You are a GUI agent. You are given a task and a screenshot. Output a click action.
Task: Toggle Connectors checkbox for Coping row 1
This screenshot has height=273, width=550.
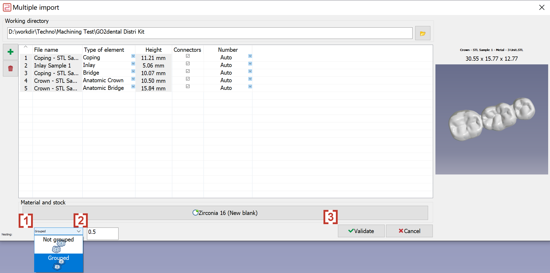pos(188,56)
